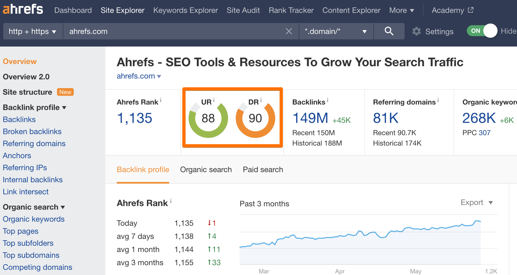Open the Broken backlinks sidebar link
517x275 pixels.
[x=32, y=131]
